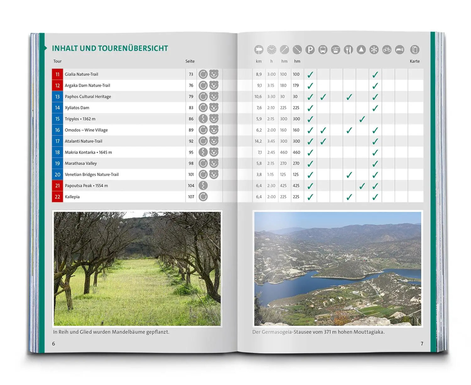Click the distance value "14,2"
The width and height of the screenshot is (471, 385).
coord(258,141)
